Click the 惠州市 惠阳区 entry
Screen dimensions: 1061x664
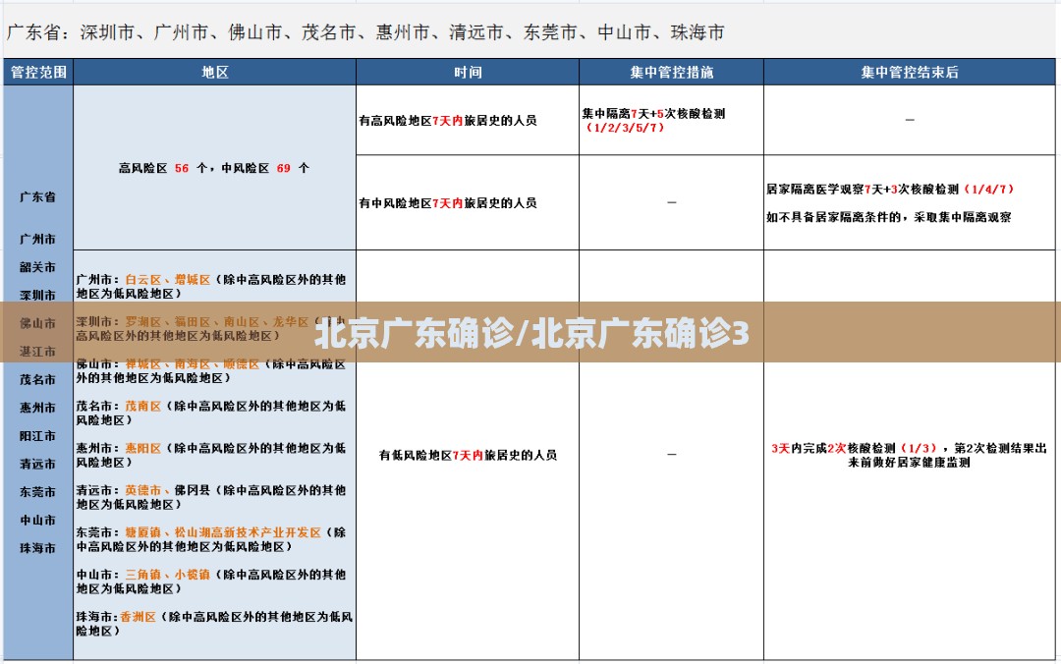(x=212, y=454)
